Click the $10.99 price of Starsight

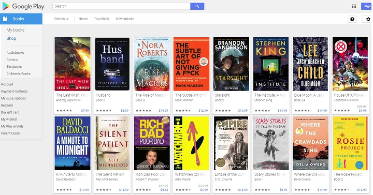[x=242, y=111]
